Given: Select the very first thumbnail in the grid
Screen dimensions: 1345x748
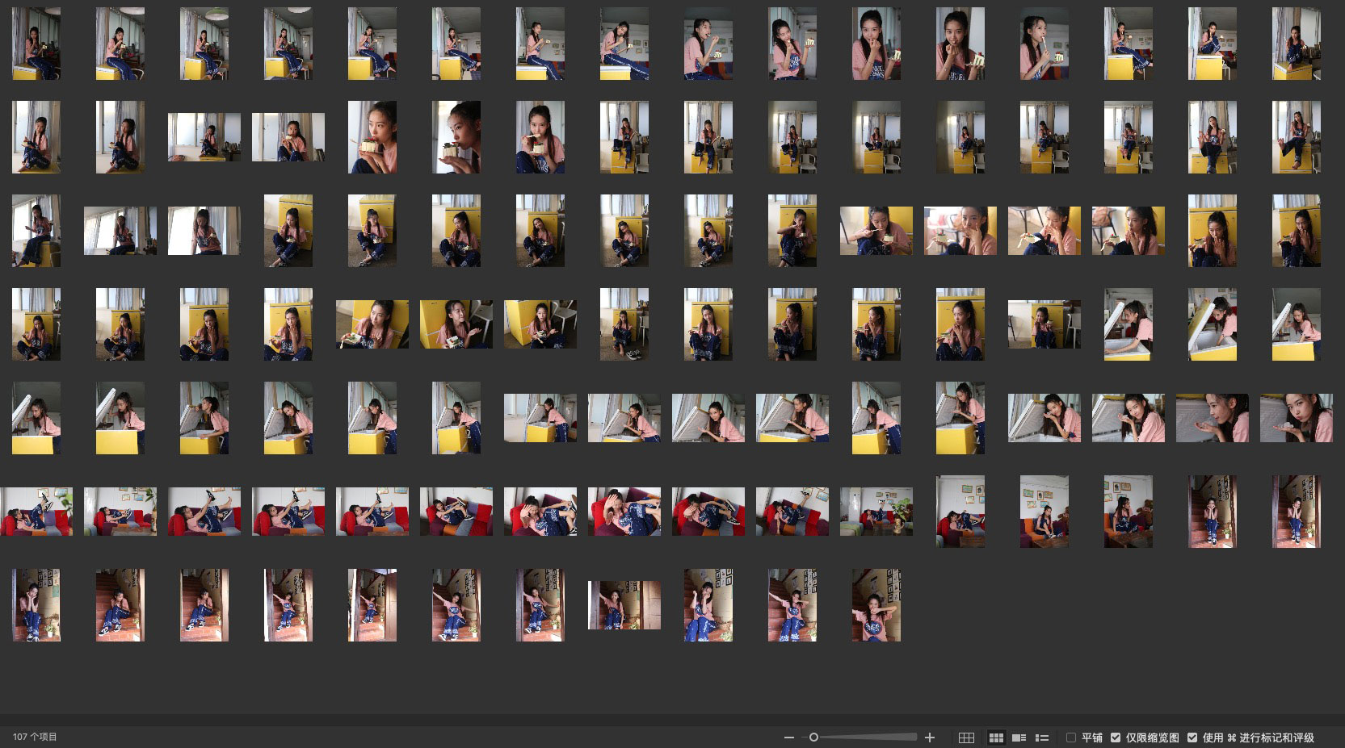Looking at the screenshot, I should pos(36,44).
